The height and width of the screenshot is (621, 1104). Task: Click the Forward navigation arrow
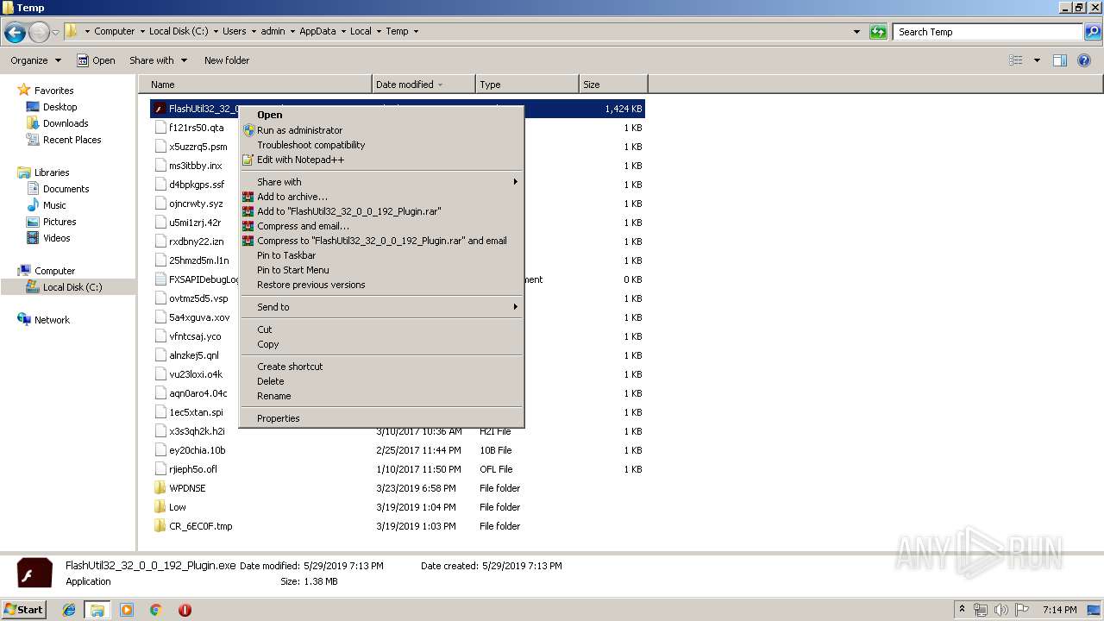(39, 32)
